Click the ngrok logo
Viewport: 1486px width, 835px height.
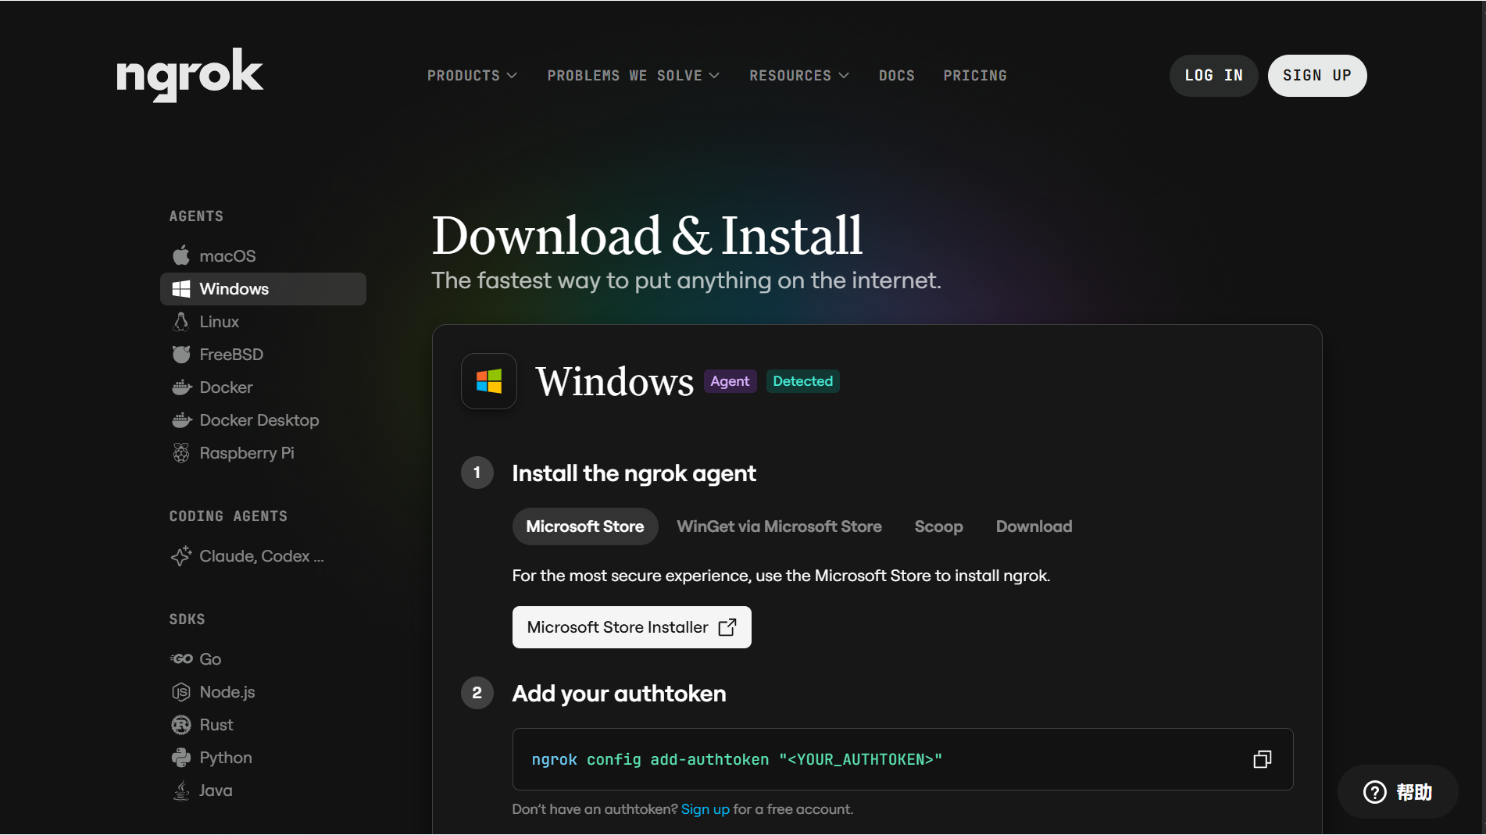click(x=190, y=74)
